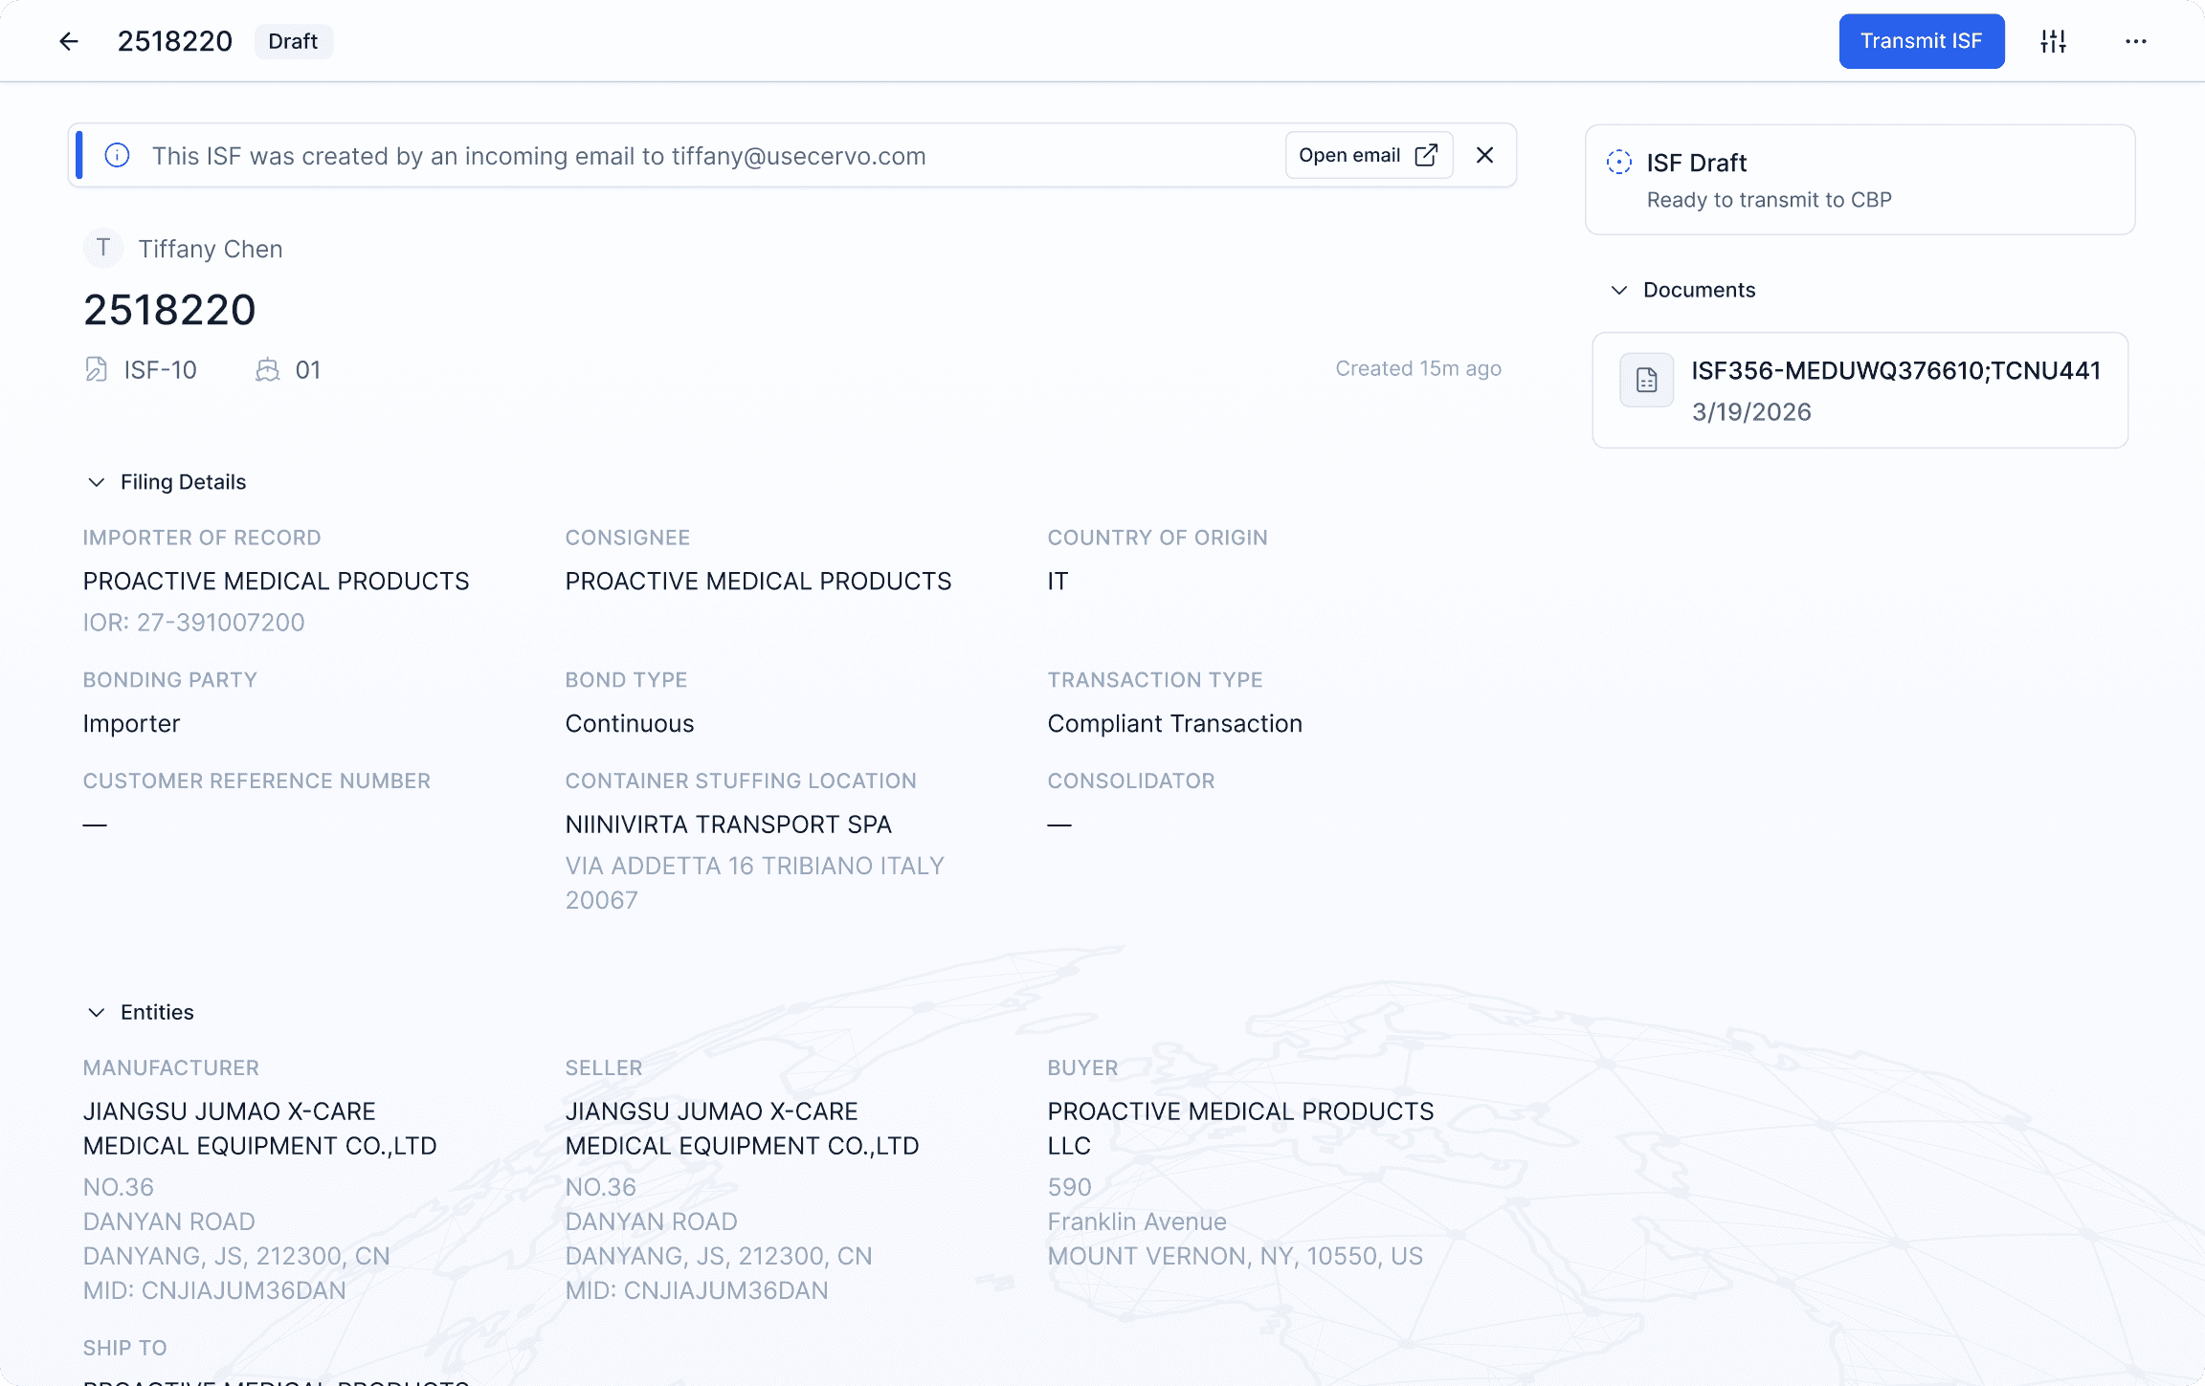The height and width of the screenshot is (1386, 2205).
Task: Click the vessel icon next to 01
Action: click(268, 369)
